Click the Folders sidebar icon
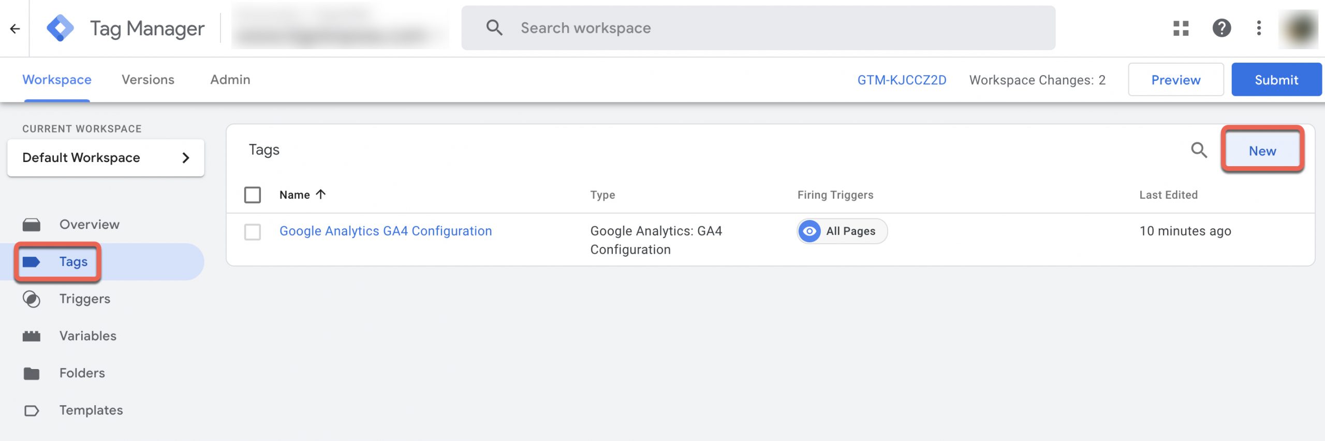Screen dimensions: 1325x441 32,373
